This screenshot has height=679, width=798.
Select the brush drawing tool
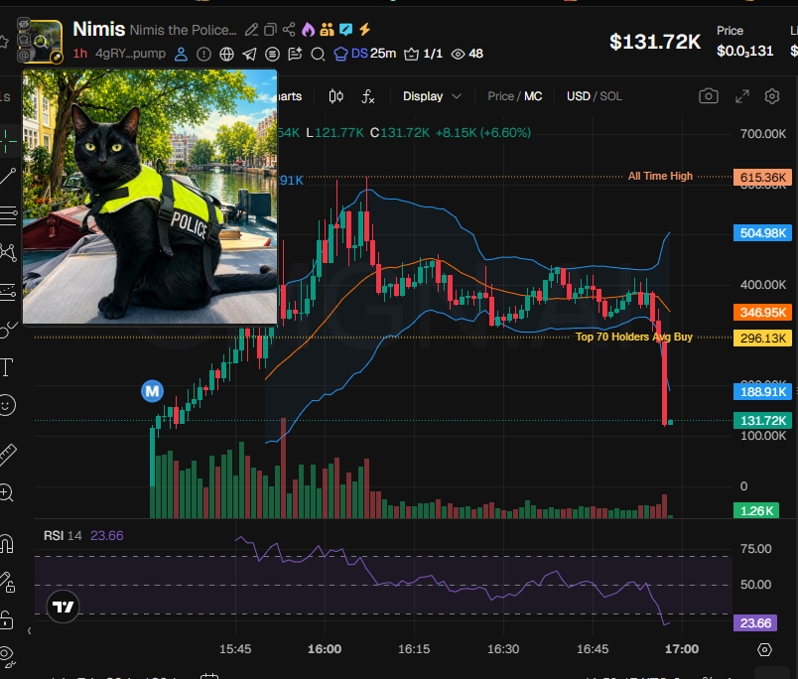(x=8, y=330)
